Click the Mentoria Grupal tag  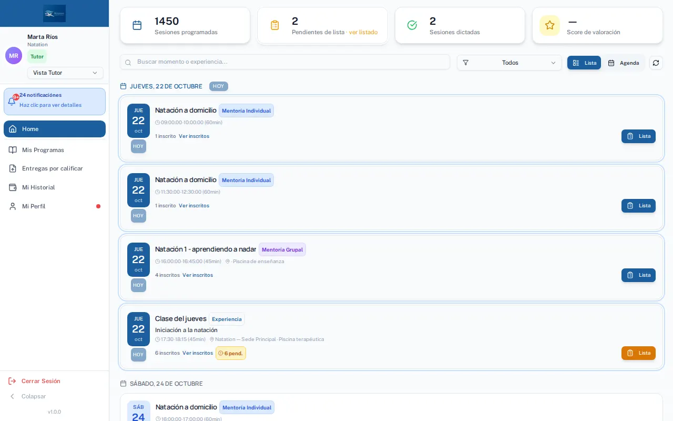282,249
